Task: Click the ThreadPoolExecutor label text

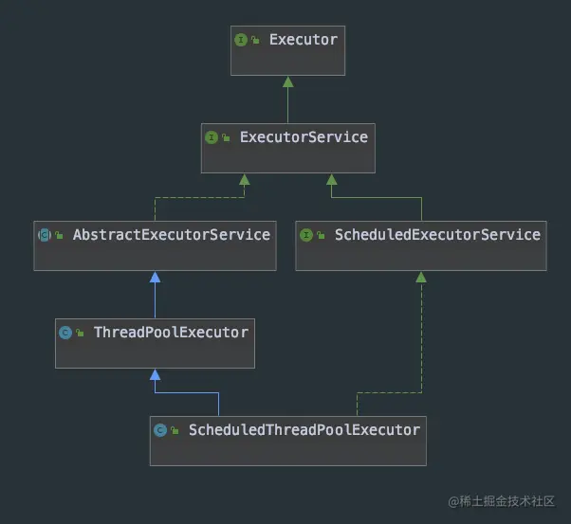Action: tap(171, 333)
